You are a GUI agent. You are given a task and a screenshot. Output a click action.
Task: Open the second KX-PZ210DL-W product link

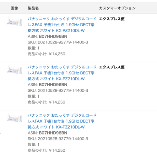point(62,73)
